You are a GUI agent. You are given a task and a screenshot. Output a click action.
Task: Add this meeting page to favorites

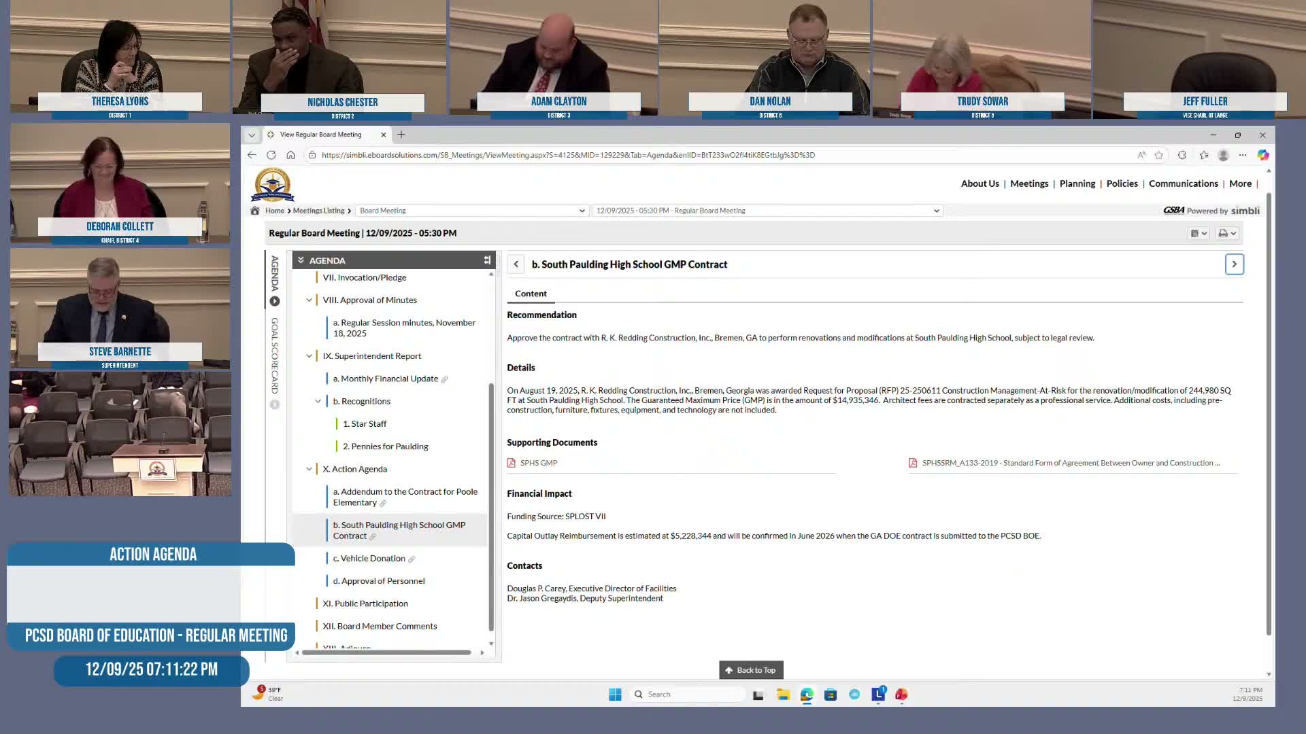point(1158,155)
